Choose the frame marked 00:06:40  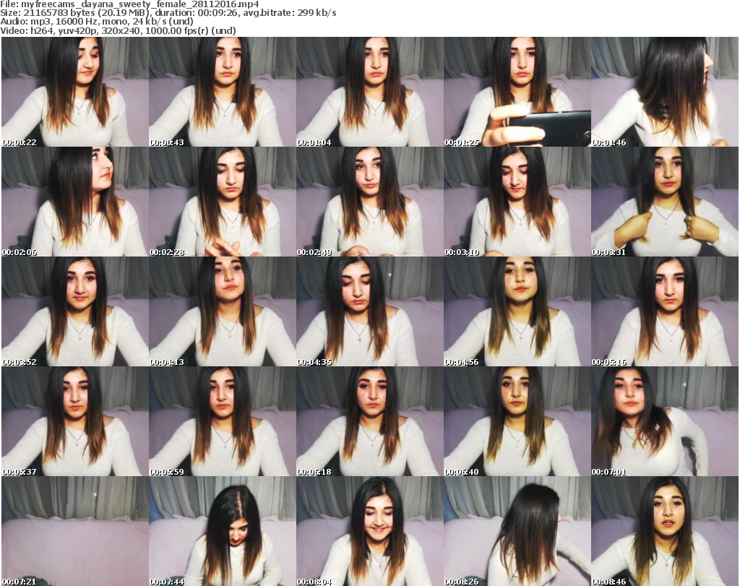517,421
